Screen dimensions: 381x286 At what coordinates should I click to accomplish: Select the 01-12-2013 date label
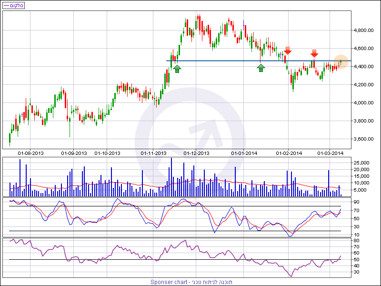click(x=197, y=153)
